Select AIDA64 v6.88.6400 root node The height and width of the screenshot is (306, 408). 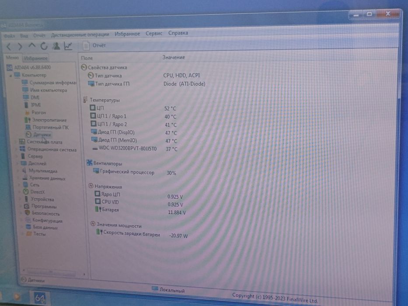(x=28, y=67)
